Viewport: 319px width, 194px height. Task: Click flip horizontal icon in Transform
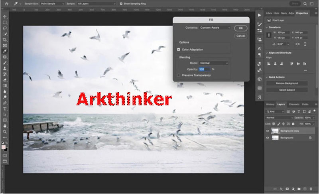pyautogui.click(x=297, y=44)
